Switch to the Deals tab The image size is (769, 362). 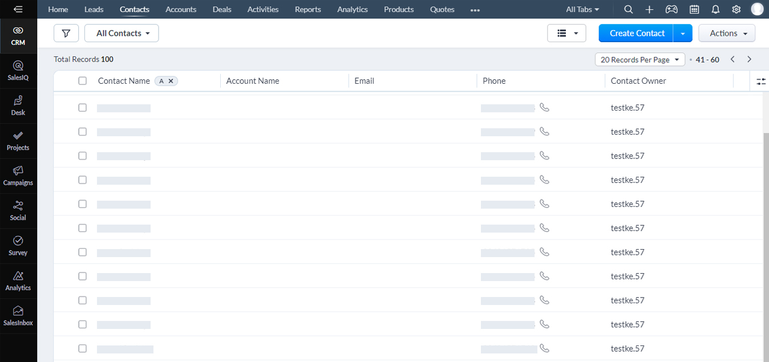click(x=222, y=9)
